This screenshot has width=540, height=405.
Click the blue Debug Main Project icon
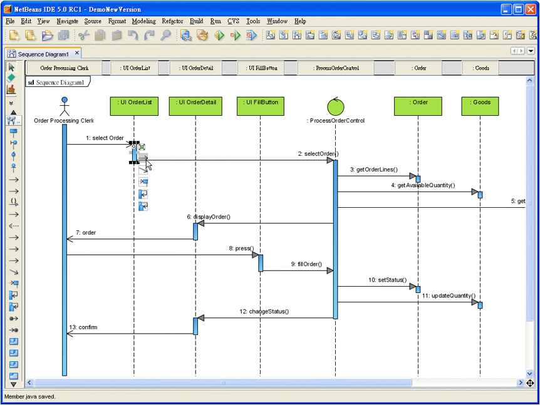coord(252,35)
